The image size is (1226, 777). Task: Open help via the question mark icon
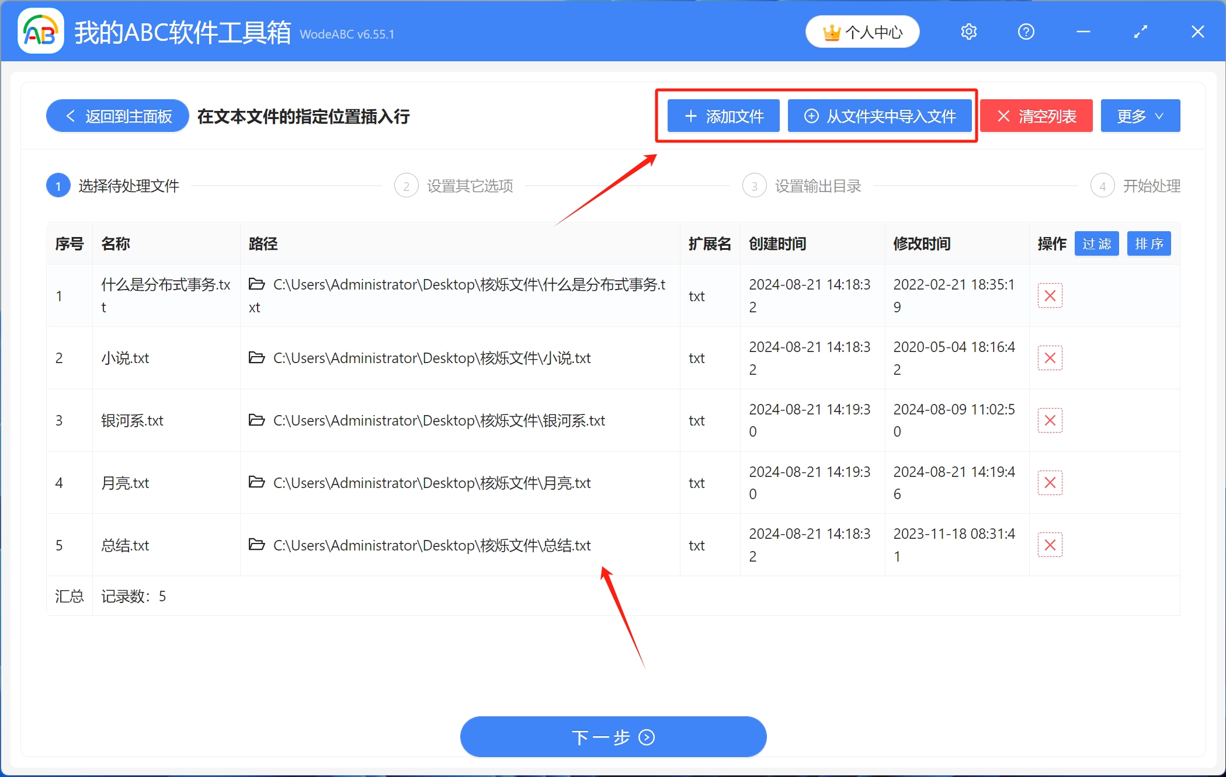(x=1026, y=32)
